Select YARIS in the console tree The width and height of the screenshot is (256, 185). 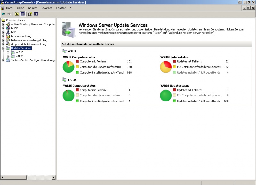point(20,56)
